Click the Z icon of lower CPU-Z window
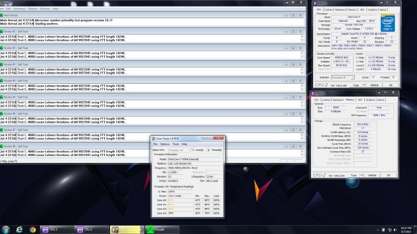Image resolution: width=417 pixels, height=234 pixels. click(312, 94)
